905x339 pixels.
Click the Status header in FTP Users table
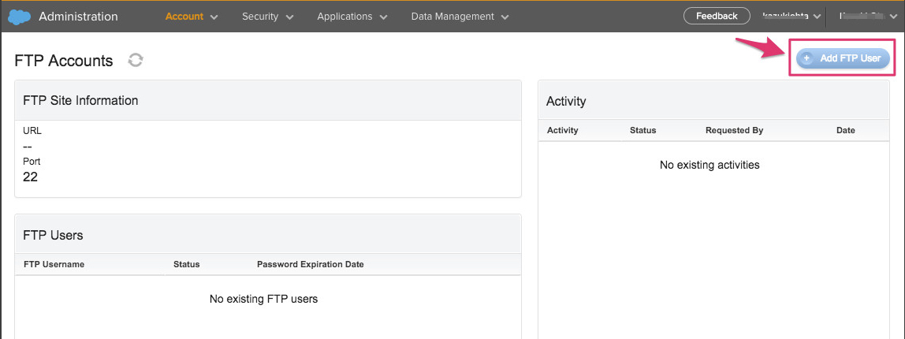click(x=186, y=264)
